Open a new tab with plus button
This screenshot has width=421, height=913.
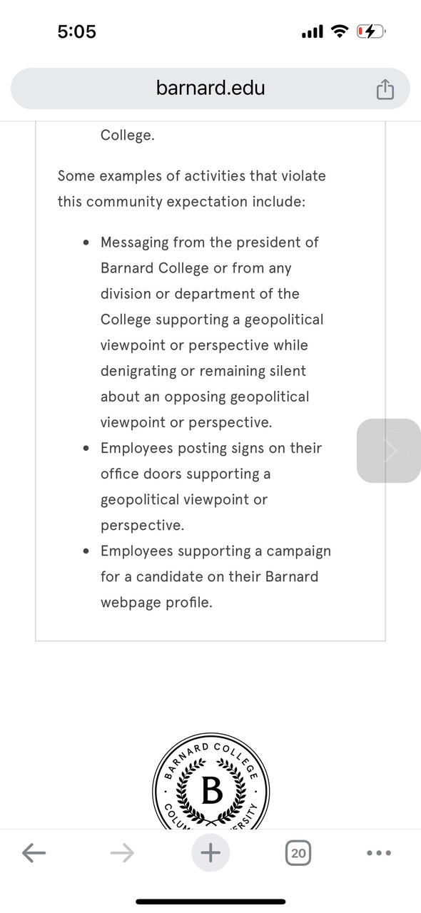tap(210, 852)
